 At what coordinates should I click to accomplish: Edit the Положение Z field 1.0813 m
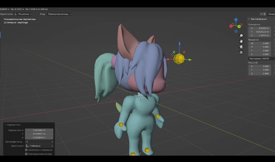point(259,35)
